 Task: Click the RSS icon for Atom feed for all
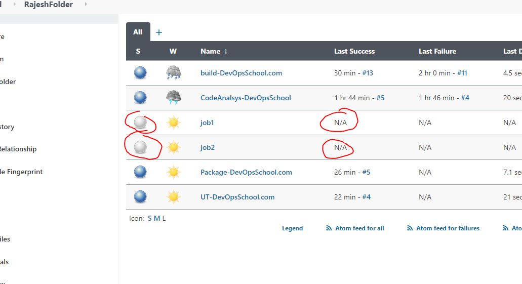[329, 228]
